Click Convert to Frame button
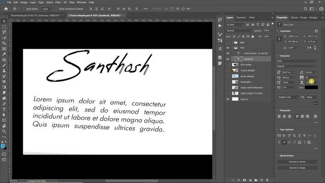Image resolution: width=325 pixels, height=183 pixels. pos(297,162)
